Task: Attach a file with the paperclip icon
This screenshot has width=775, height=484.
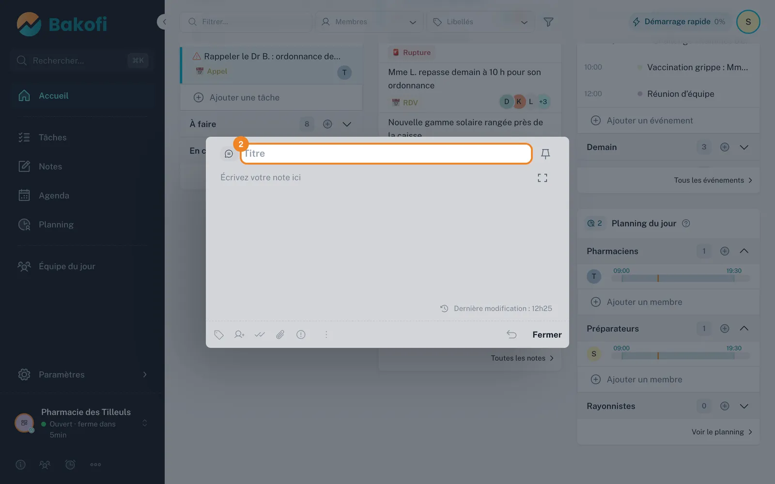Action: 280,334
